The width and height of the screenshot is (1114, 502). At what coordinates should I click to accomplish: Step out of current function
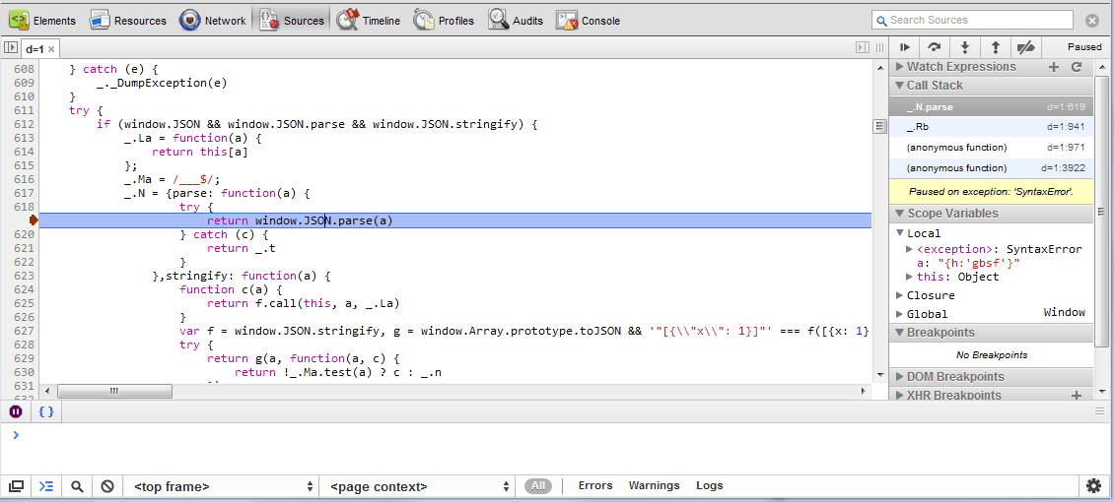click(x=996, y=47)
